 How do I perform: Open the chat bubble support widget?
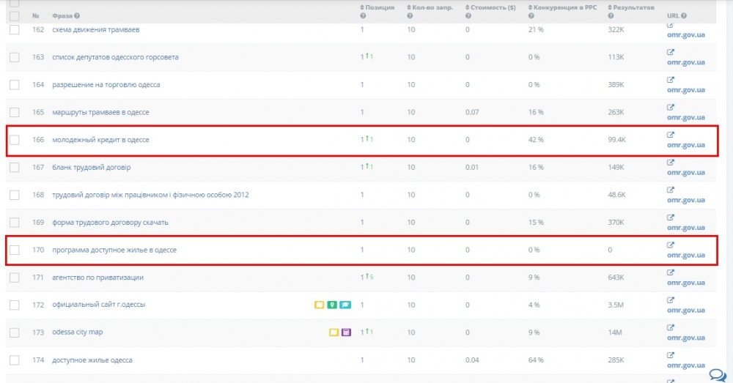click(x=716, y=374)
